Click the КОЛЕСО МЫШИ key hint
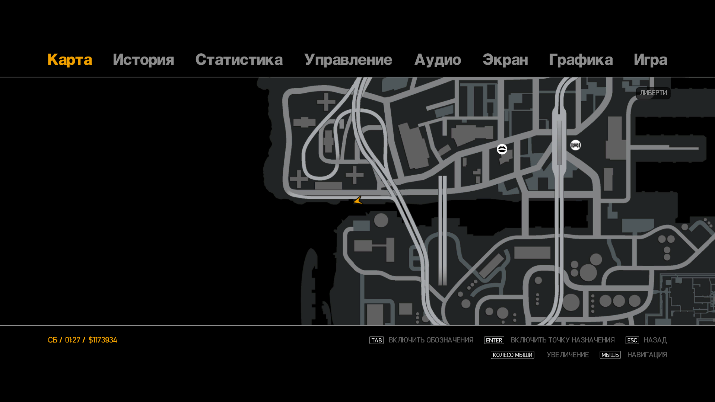 (512, 355)
